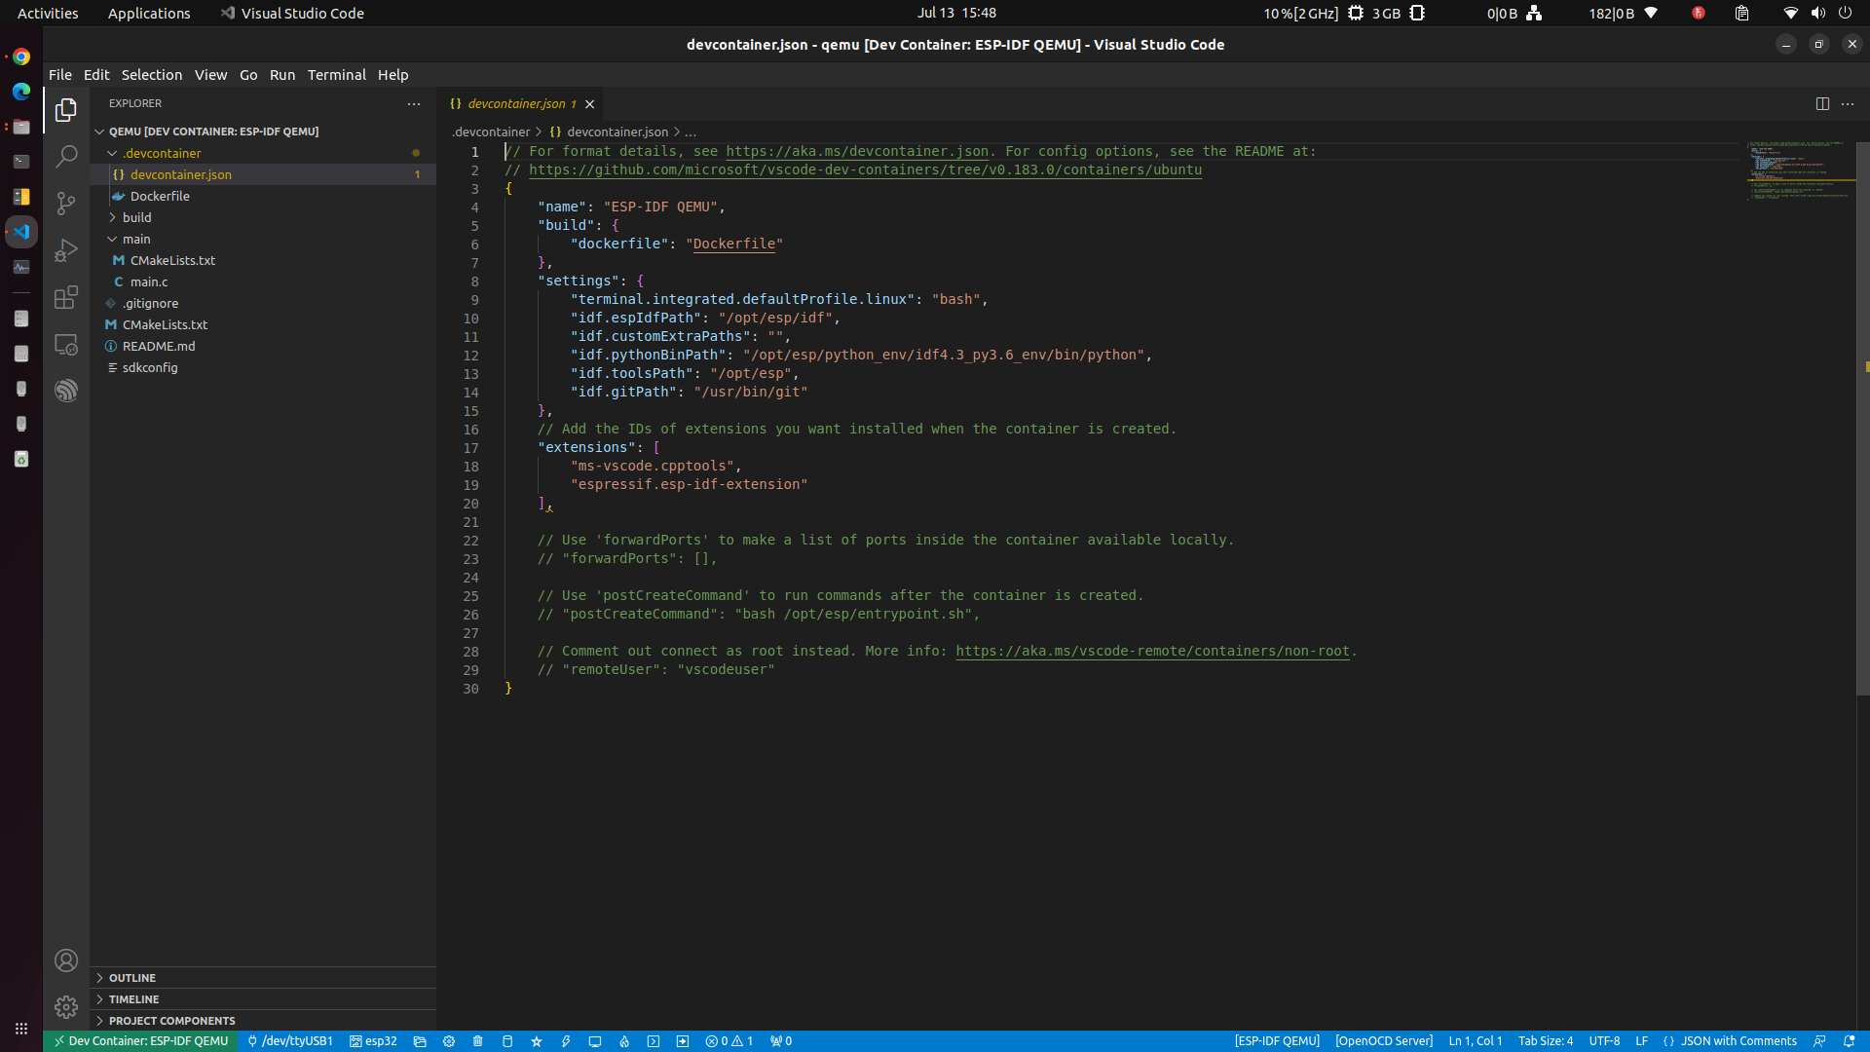The height and width of the screenshot is (1052, 1870).
Task: Open the ESP-IDF Explorer sidebar view
Action: 65,390
